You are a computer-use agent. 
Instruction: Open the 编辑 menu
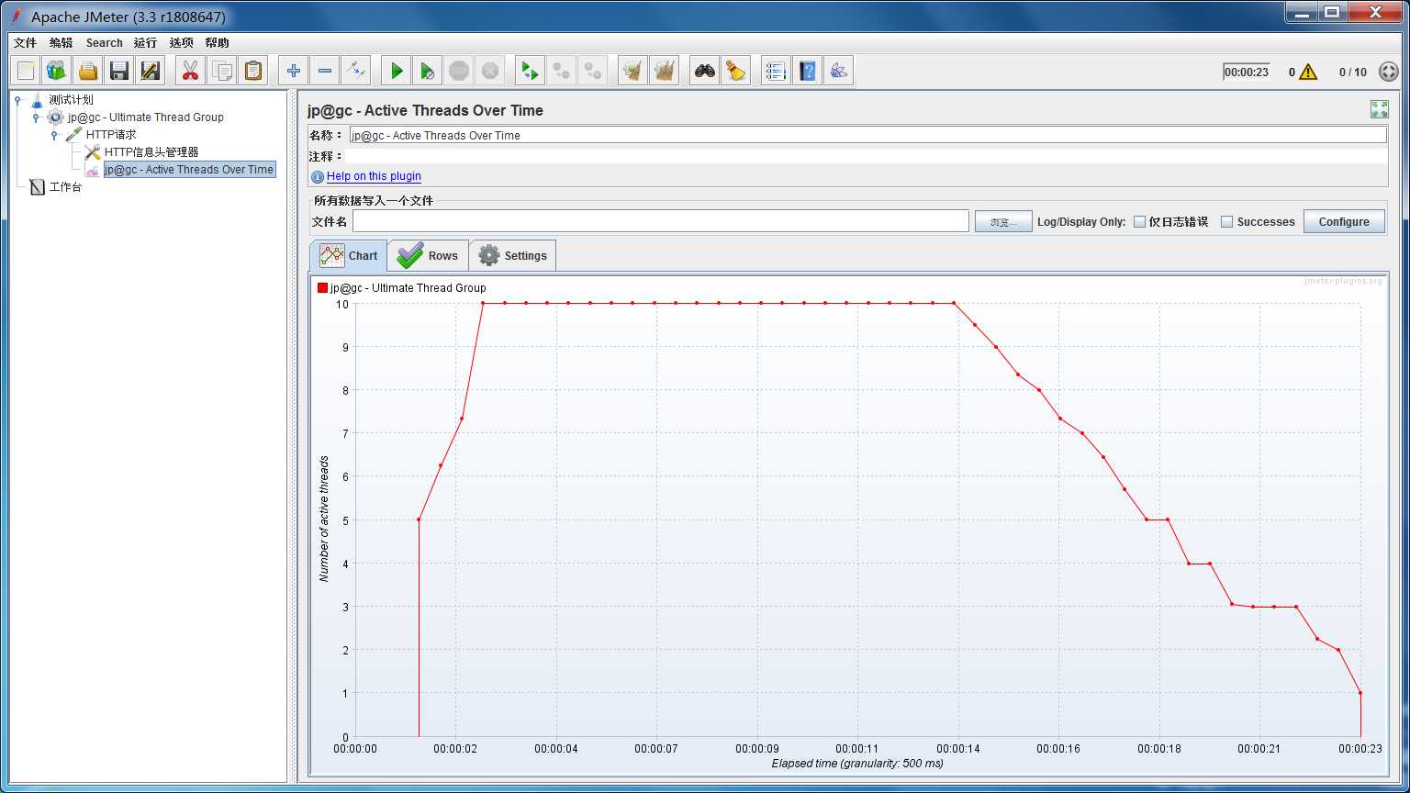[x=61, y=42]
